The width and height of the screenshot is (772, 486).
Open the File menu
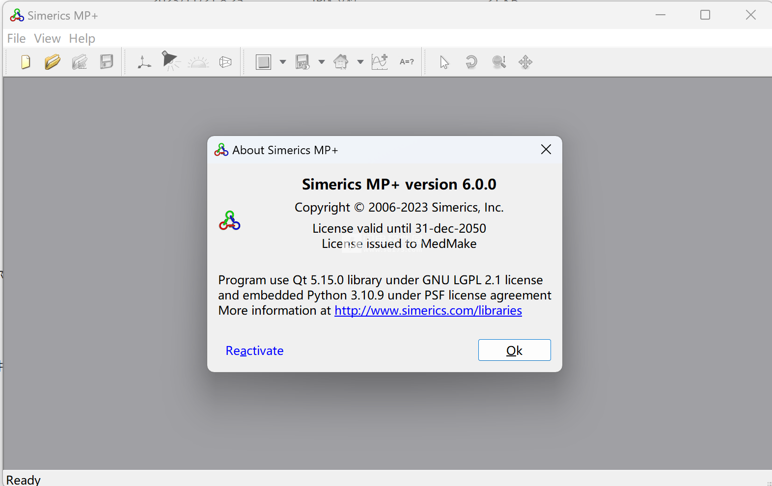16,38
